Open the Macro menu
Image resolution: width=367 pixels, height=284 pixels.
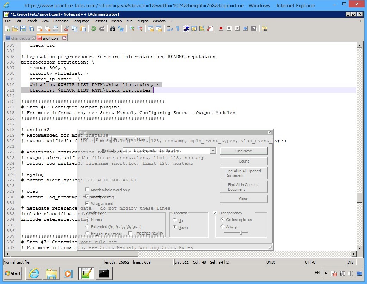116,21
